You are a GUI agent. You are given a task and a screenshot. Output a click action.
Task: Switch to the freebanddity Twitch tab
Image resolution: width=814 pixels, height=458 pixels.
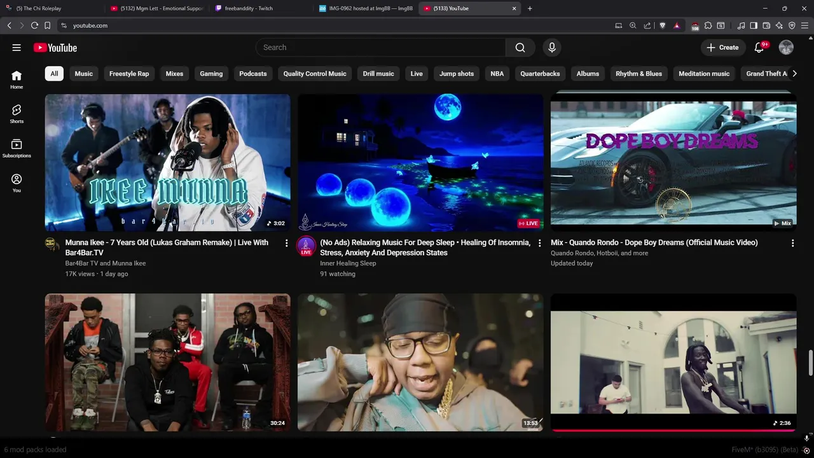(x=261, y=8)
